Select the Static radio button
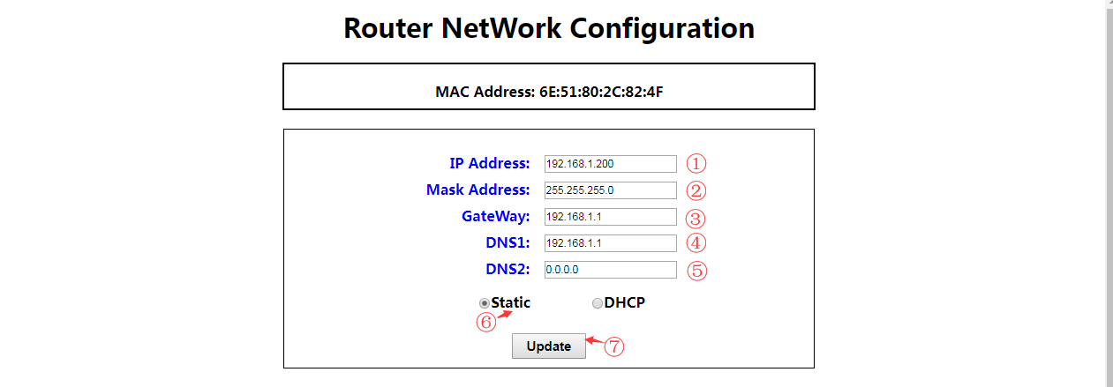Image resolution: width=1113 pixels, height=387 pixels. tap(485, 303)
